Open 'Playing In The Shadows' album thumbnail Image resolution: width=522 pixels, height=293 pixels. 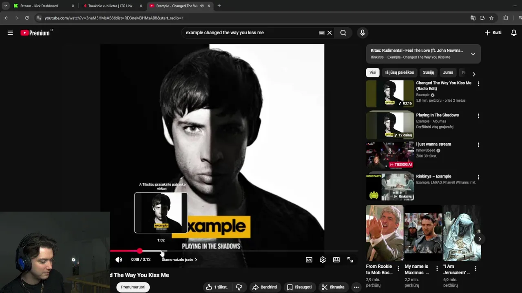click(390, 125)
